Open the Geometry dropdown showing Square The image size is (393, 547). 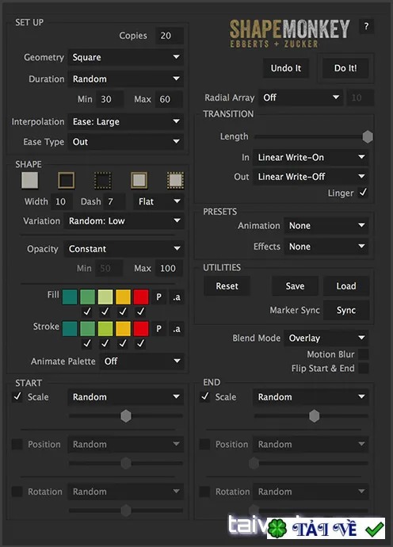coord(125,57)
